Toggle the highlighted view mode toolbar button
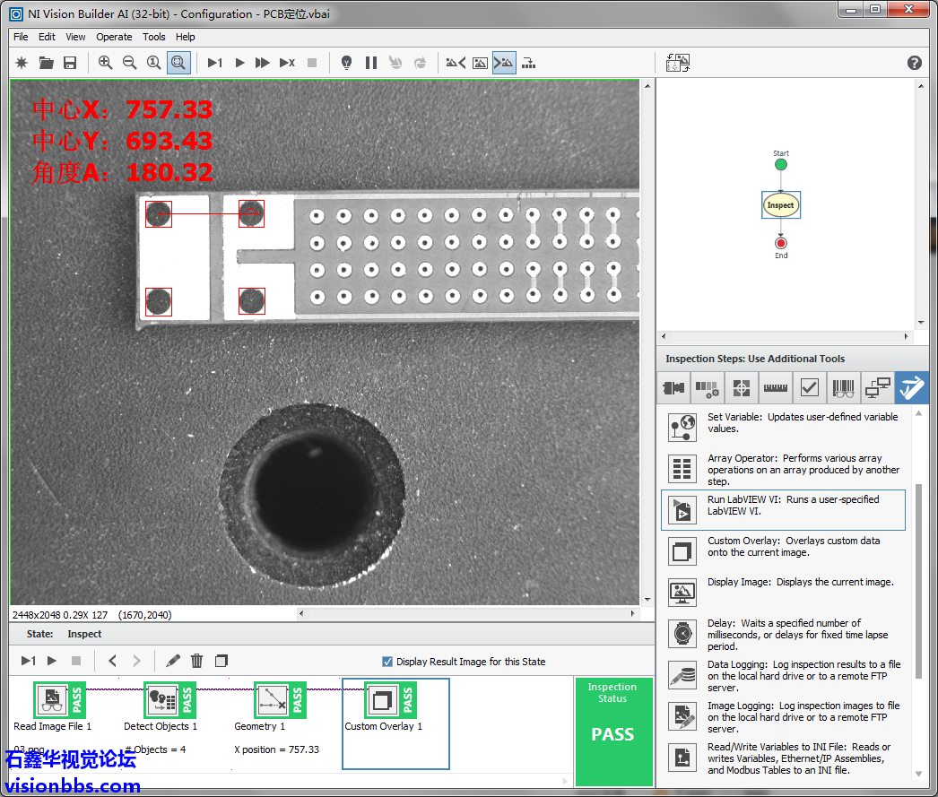 click(504, 63)
